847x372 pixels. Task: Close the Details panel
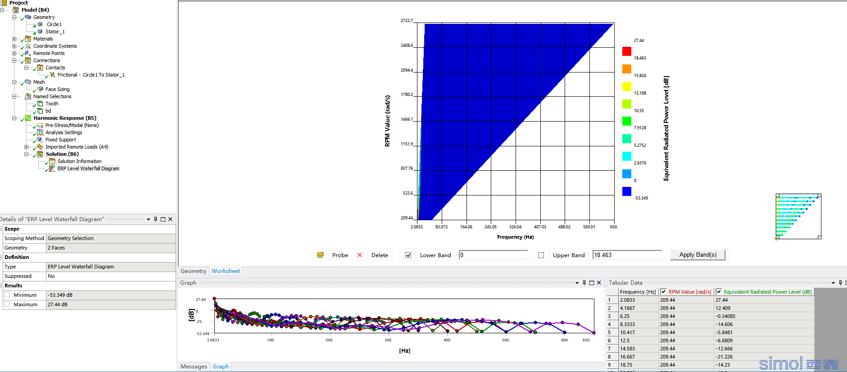click(x=170, y=219)
